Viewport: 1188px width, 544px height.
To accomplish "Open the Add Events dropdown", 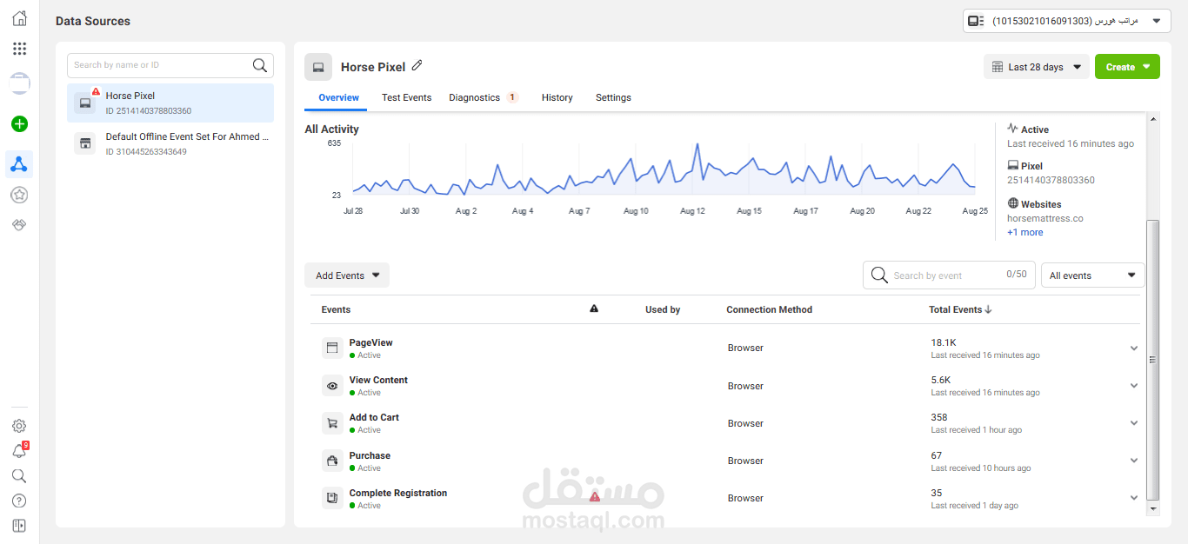I will coord(347,275).
